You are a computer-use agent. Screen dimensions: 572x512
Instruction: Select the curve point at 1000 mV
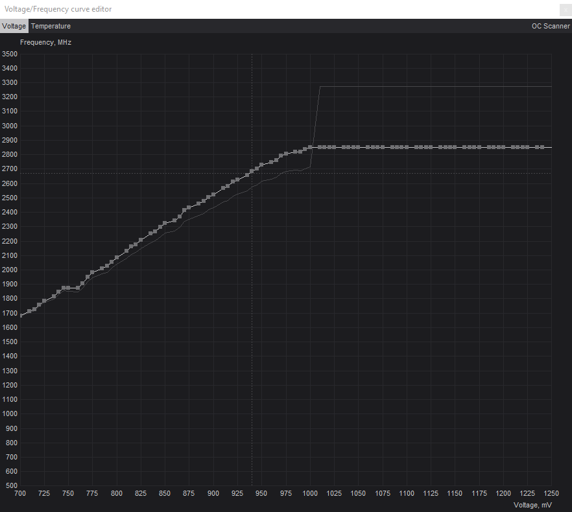click(310, 147)
